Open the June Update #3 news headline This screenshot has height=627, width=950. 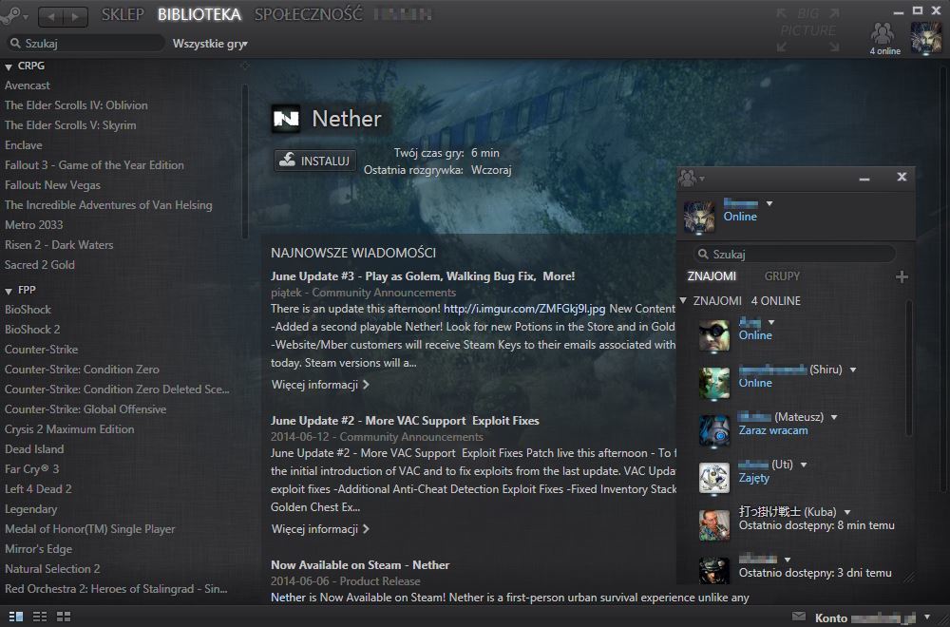[x=423, y=276]
